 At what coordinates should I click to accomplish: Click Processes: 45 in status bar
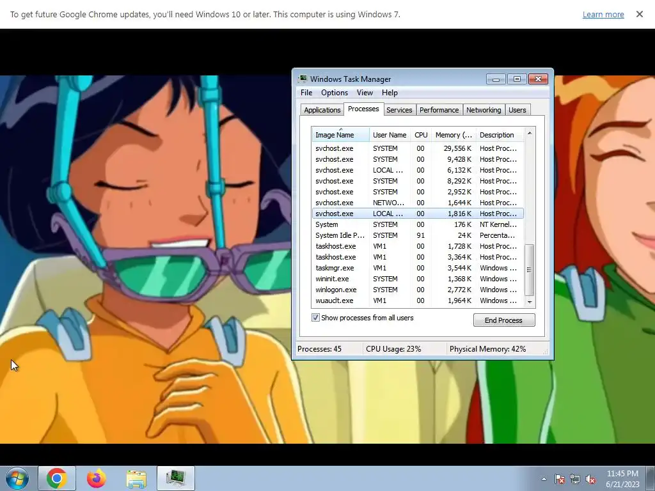(320, 349)
